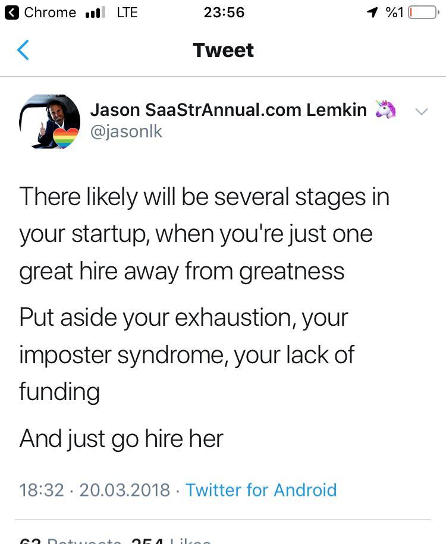Screen dimensions: 446x544
Task: Tap the paragraph starting "There likely will be"
Action: click(204, 234)
